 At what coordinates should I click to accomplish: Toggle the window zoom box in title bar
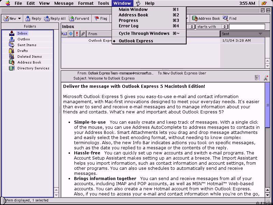[263, 11]
